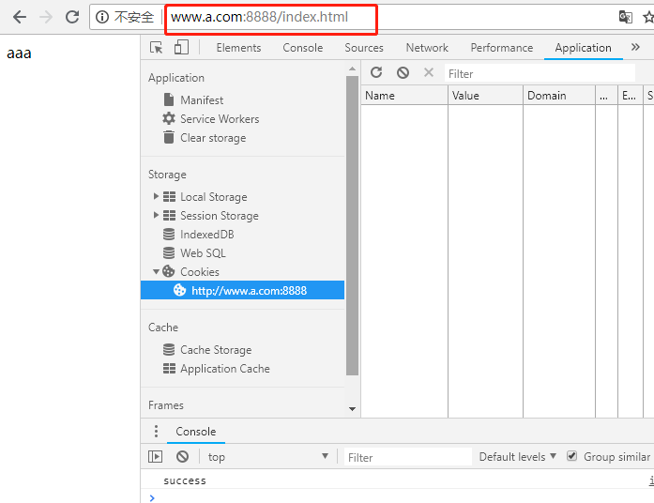Expand the Session Storage tree node
This screenshot has height=503, width=654.
[x=156, y=215]
